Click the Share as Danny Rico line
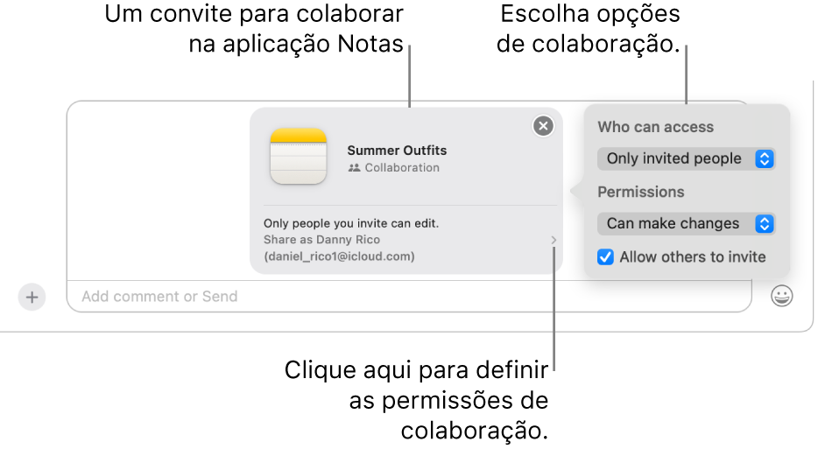Image resolution: width=818 pixels, height=449 pixels. coord(322,239)
